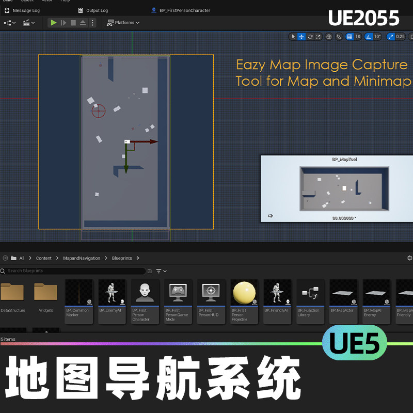Toggle scale snapping in viewport toolbar

coord(391,37)
